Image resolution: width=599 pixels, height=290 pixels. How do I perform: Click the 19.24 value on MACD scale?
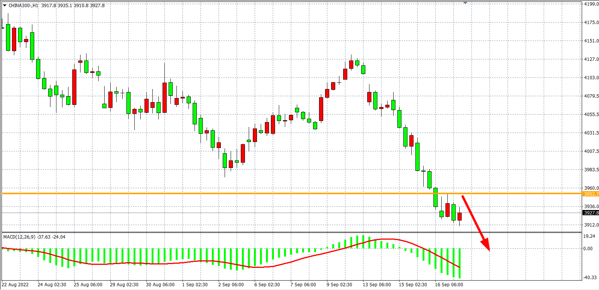click(589, 236)
